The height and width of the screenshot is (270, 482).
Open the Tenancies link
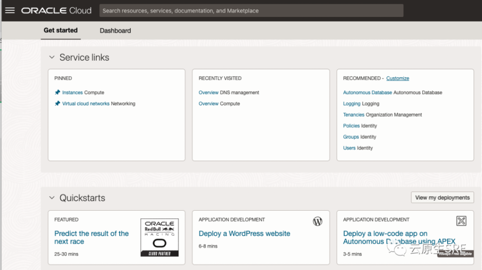[x=353, y=115]
